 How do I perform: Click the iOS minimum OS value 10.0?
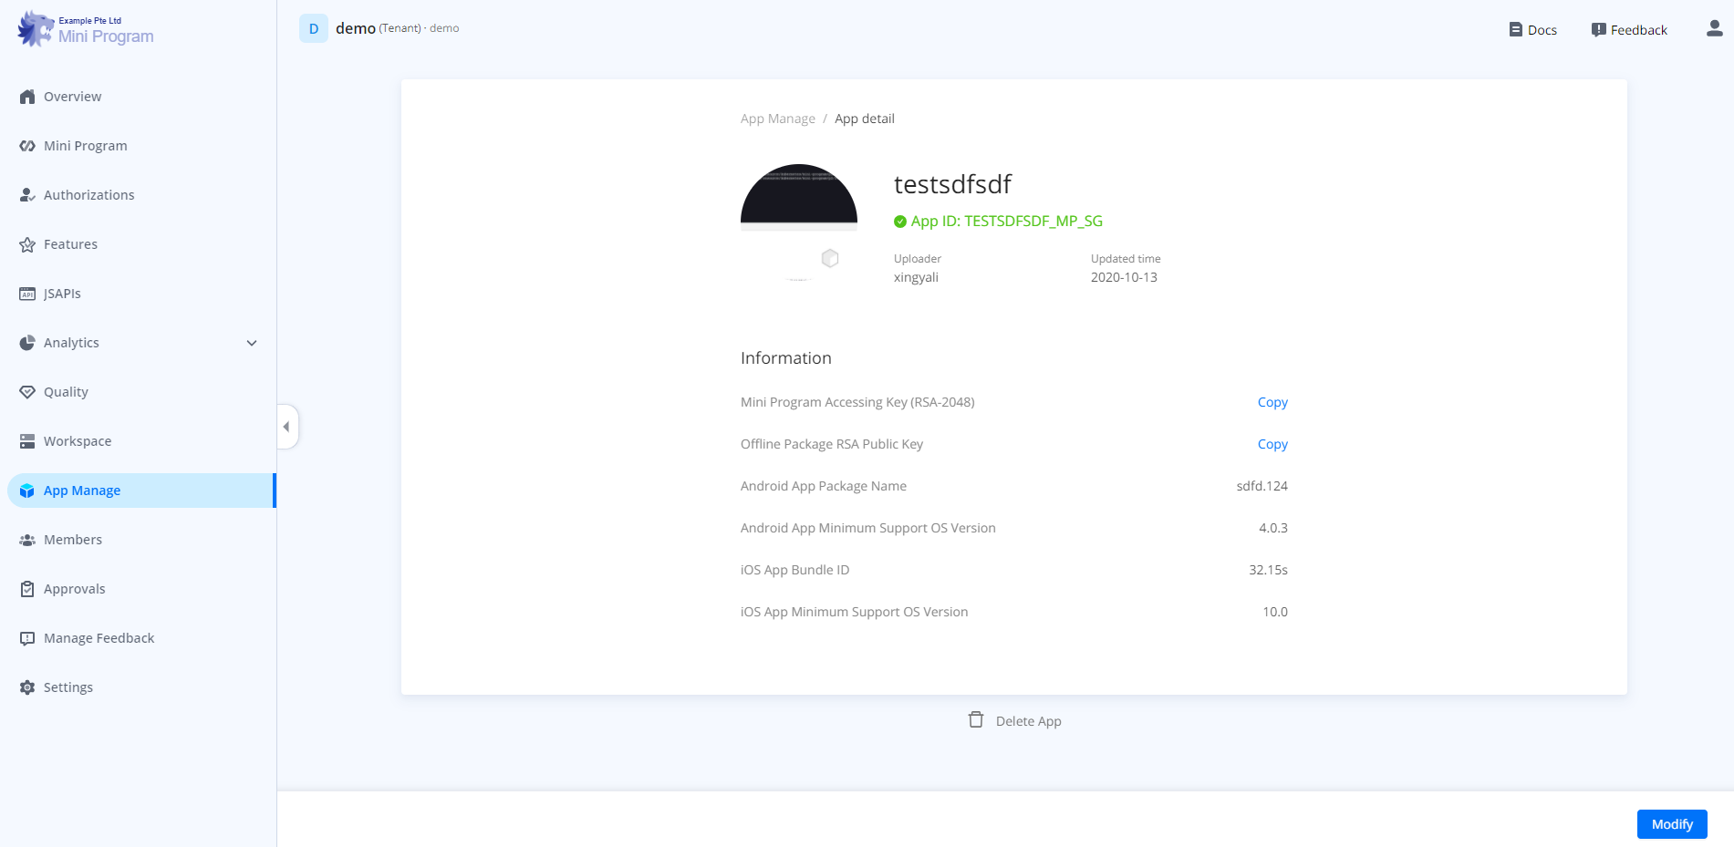[1275, 612]
